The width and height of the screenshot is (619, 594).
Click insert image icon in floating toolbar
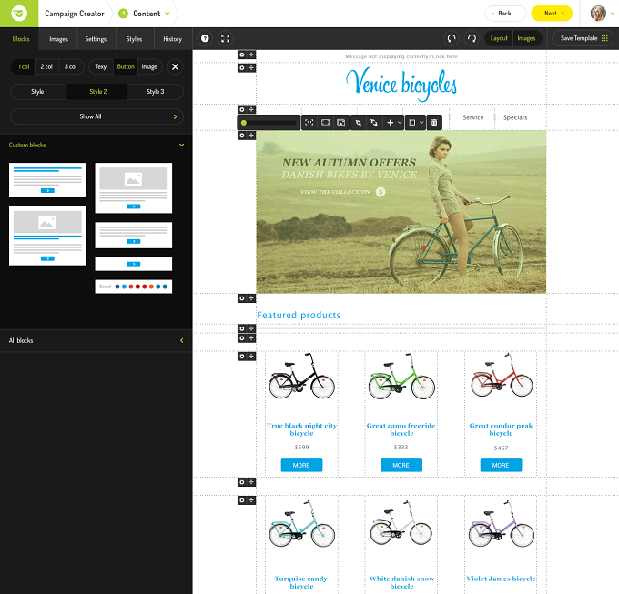(x=341, y=123)
